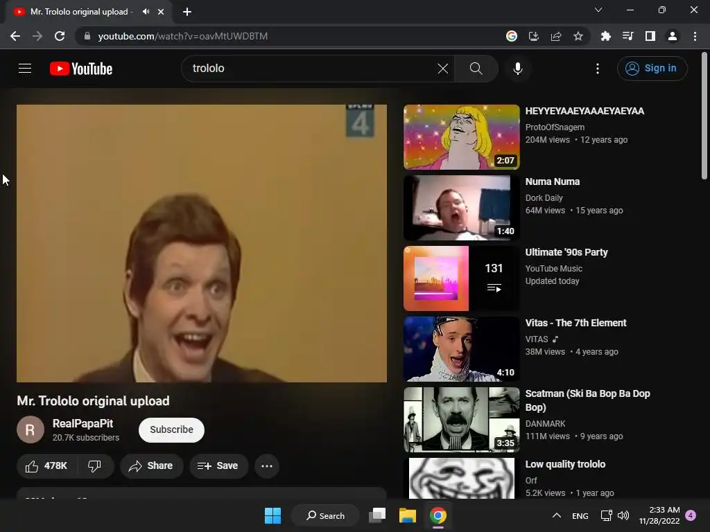Open the DANMARK channel name
Viewport: 710px width, 532px height.
(545, 423)
